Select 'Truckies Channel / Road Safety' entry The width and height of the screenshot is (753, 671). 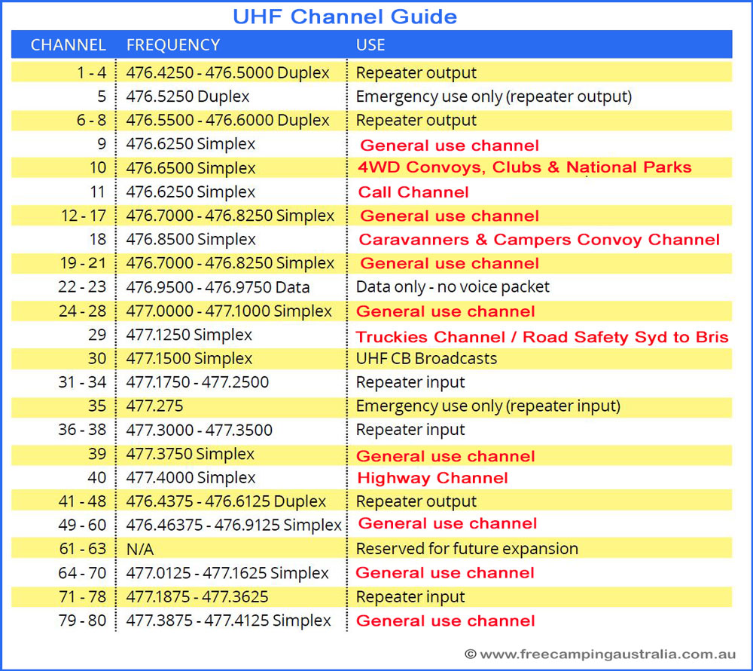pyautogui.click(x=542, y=336)
